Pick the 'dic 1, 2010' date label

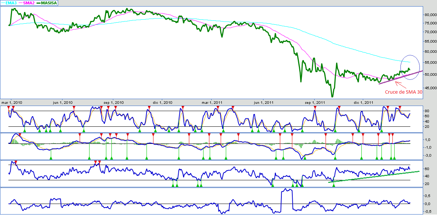[x=163, y=102]
